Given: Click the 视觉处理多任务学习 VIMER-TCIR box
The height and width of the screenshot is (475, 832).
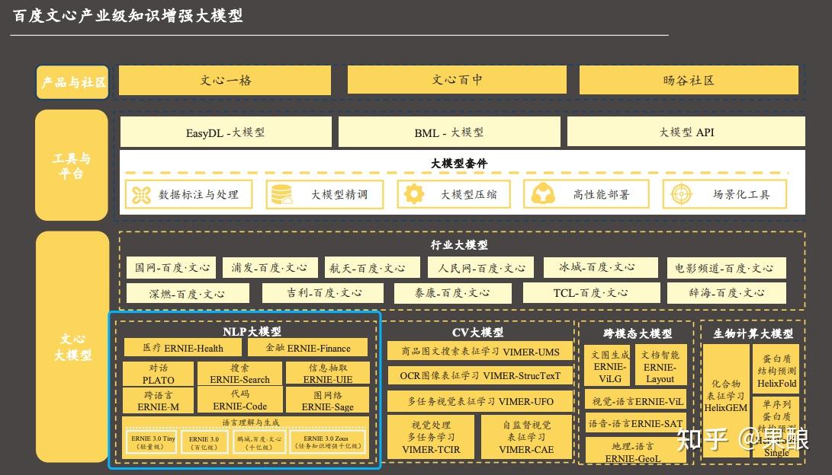Looking at the screenshot, I should pyautogui.click(x=431, y=438).
